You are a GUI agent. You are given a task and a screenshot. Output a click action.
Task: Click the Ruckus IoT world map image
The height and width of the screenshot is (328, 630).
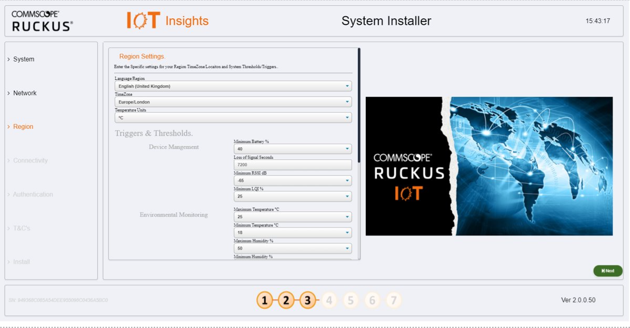tap(489, 166)
